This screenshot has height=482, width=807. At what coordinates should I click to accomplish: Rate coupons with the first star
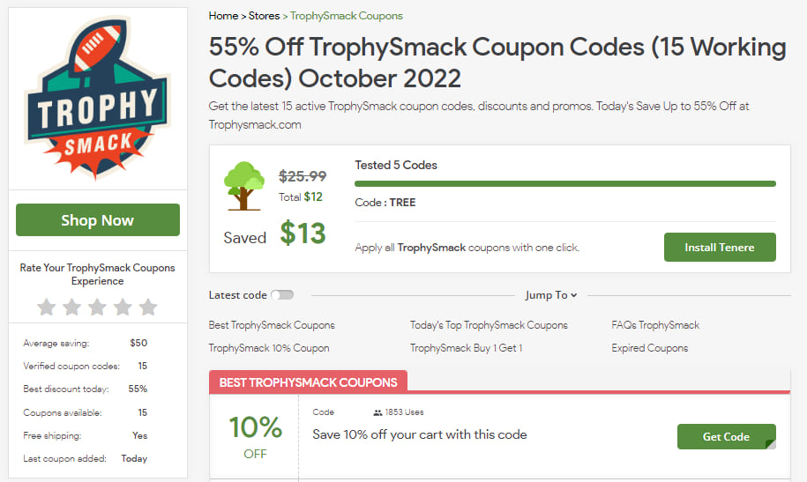coord(47,307)
